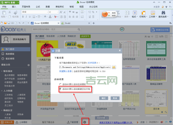Click the Find and Select binoculars
The height and width of the screenshot is (125, 173).
click(x=163, y=13)
